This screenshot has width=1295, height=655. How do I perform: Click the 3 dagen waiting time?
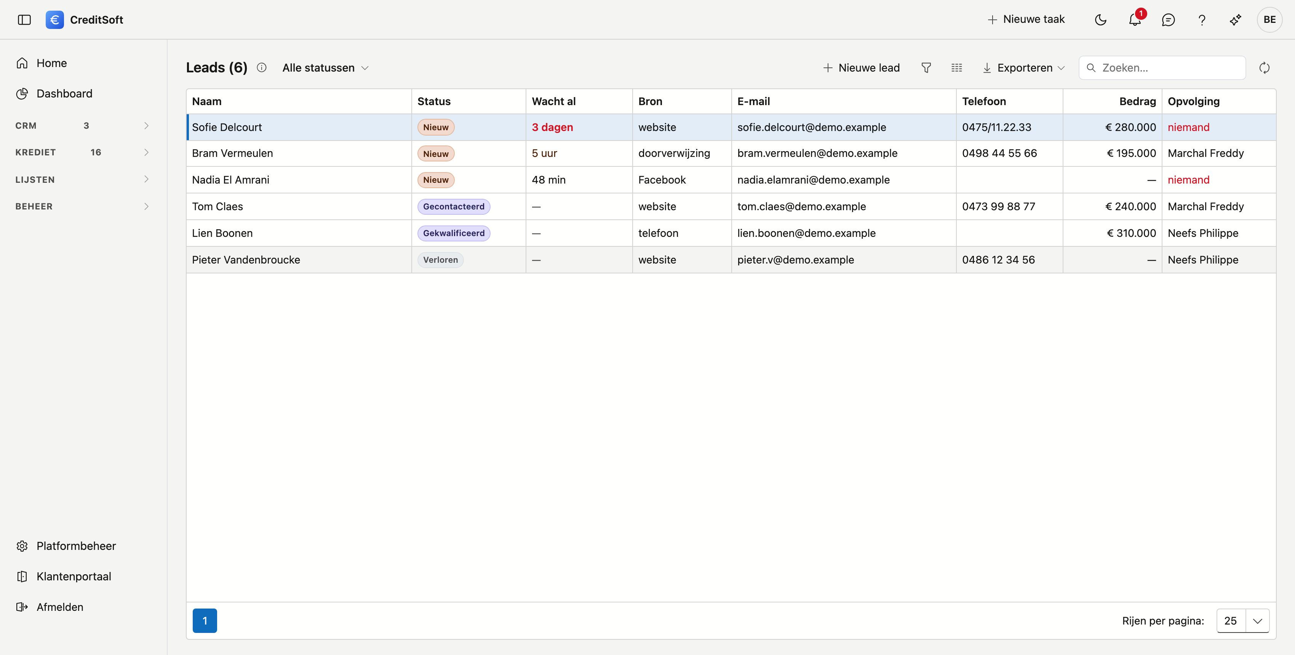point(552,127)
